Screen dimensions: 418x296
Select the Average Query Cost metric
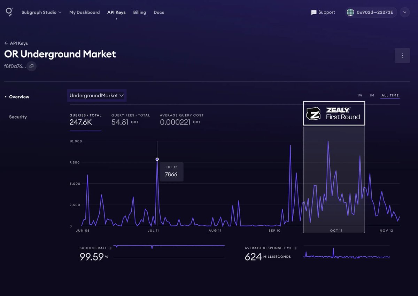point(182,120)
